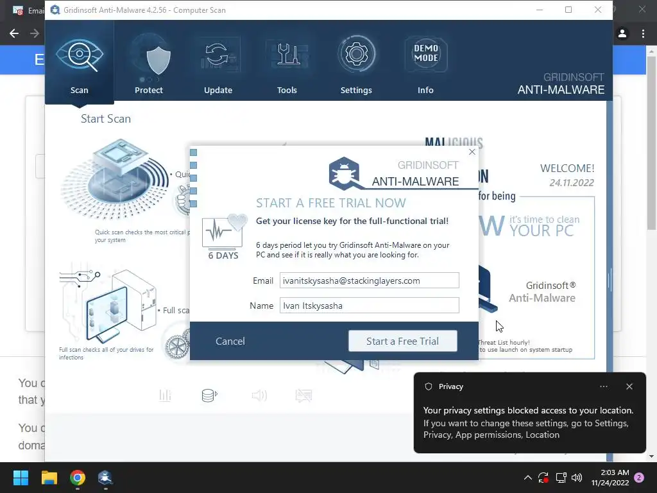This screenshot has width=657, height=493.
Task: Open the Protect tab
Action: [x=149, y=63]
